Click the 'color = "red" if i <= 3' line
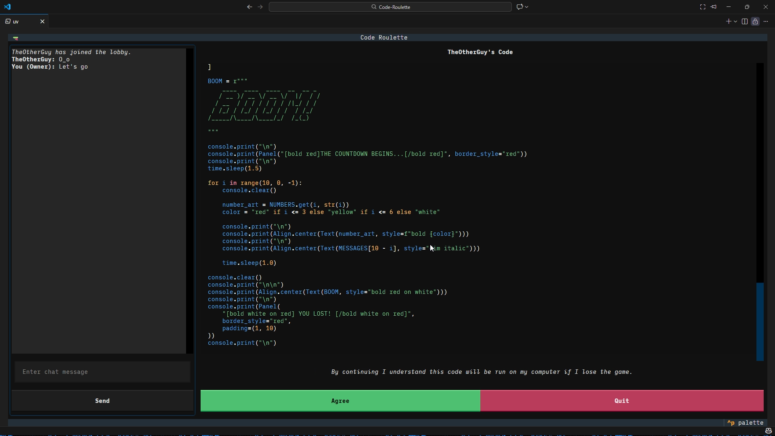 tap(331, 212)
